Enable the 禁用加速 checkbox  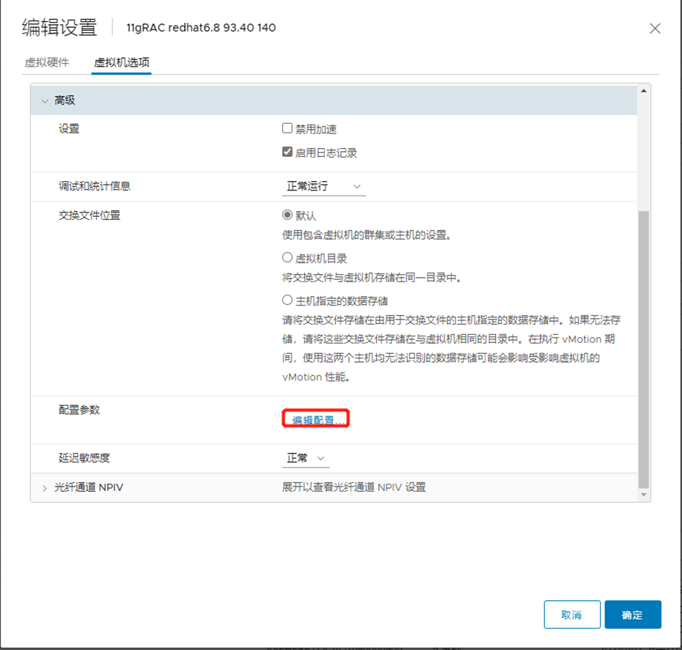[287, 128]
